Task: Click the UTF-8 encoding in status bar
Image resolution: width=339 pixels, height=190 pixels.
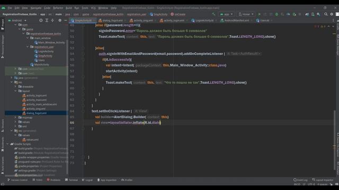Action: tap(311, 184)
